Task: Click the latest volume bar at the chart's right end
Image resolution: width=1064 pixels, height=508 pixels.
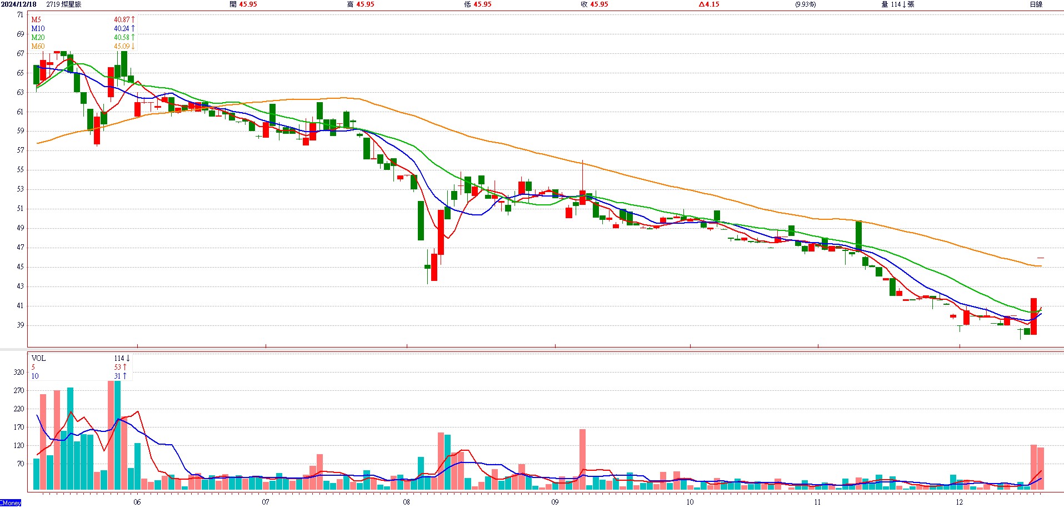Action: tap(1040, 469)
